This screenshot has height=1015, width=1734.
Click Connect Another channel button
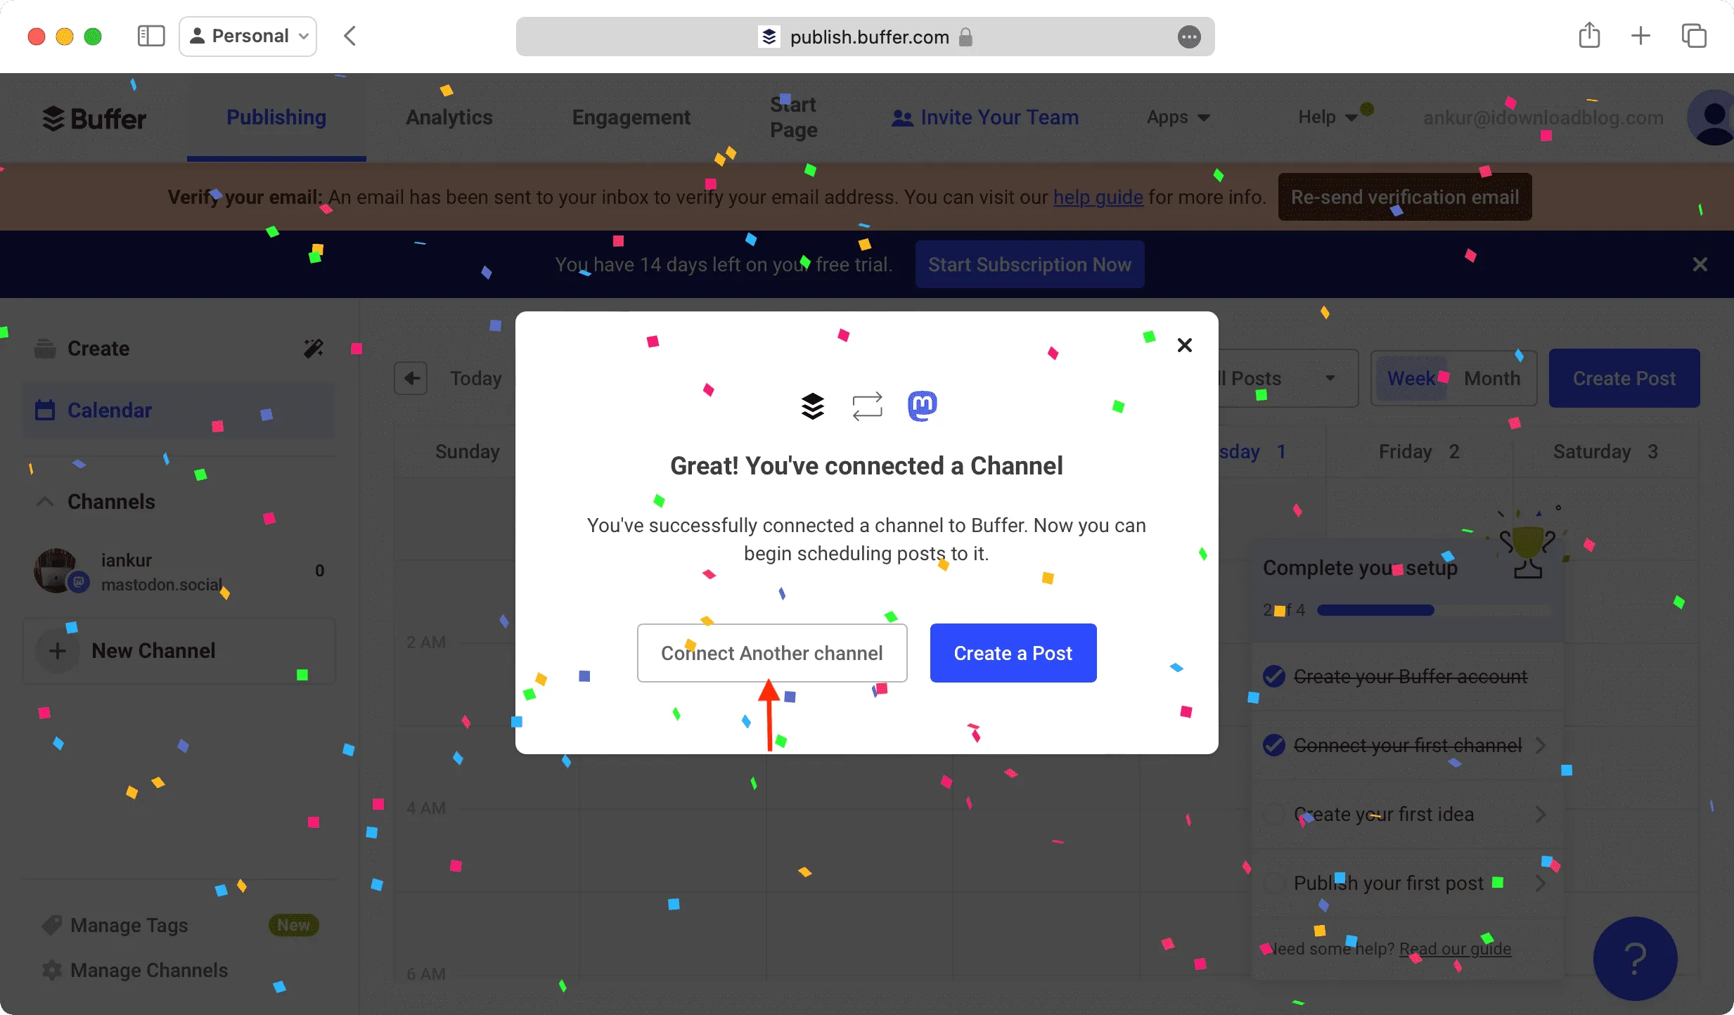pyautogui.click(x=772, y=653)
